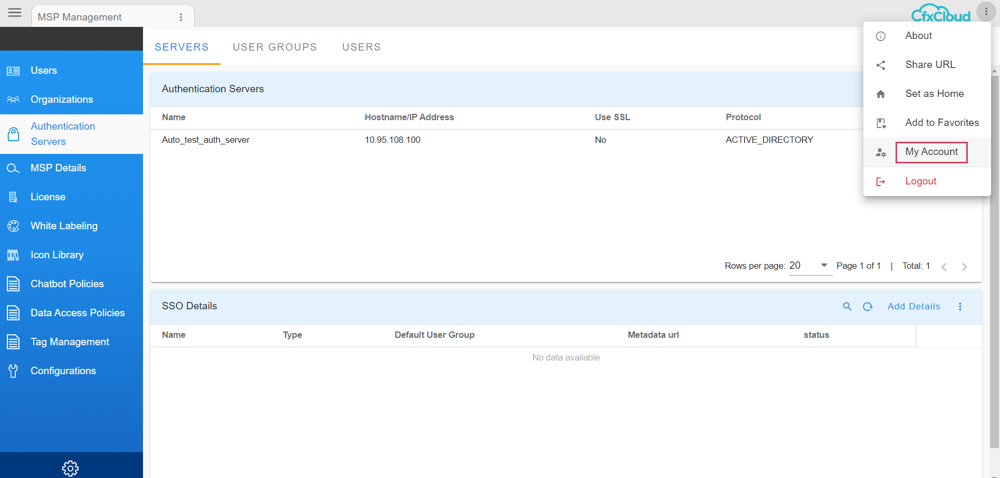Image resolution: width=1000 pixels, height=478 pixels.
Task: Choose Logout from the user menu
Action: (x=920, y=181)
